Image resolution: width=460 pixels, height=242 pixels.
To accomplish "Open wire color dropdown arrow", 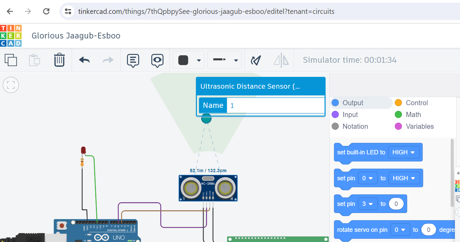I will (199, 61).
